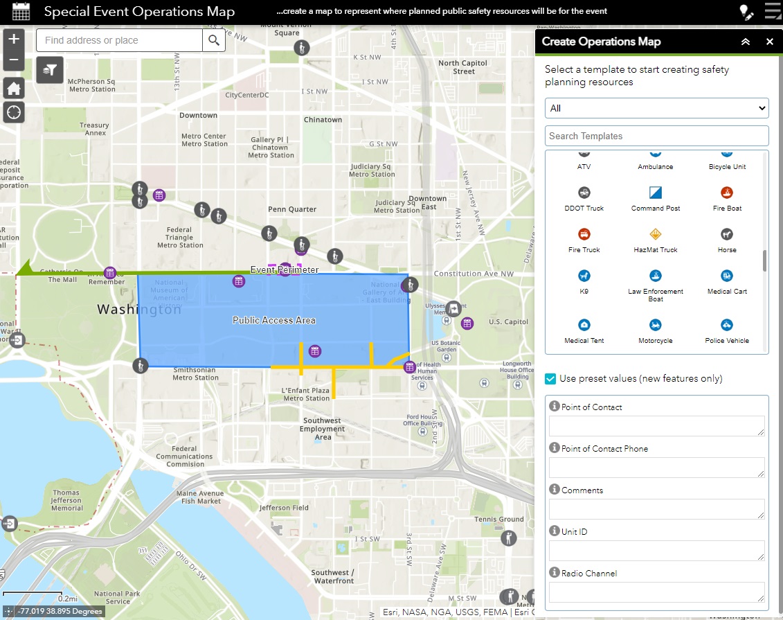Open the layer filter tool below the search bar
This screenshot has width=783, height=620.
(49, 70)
